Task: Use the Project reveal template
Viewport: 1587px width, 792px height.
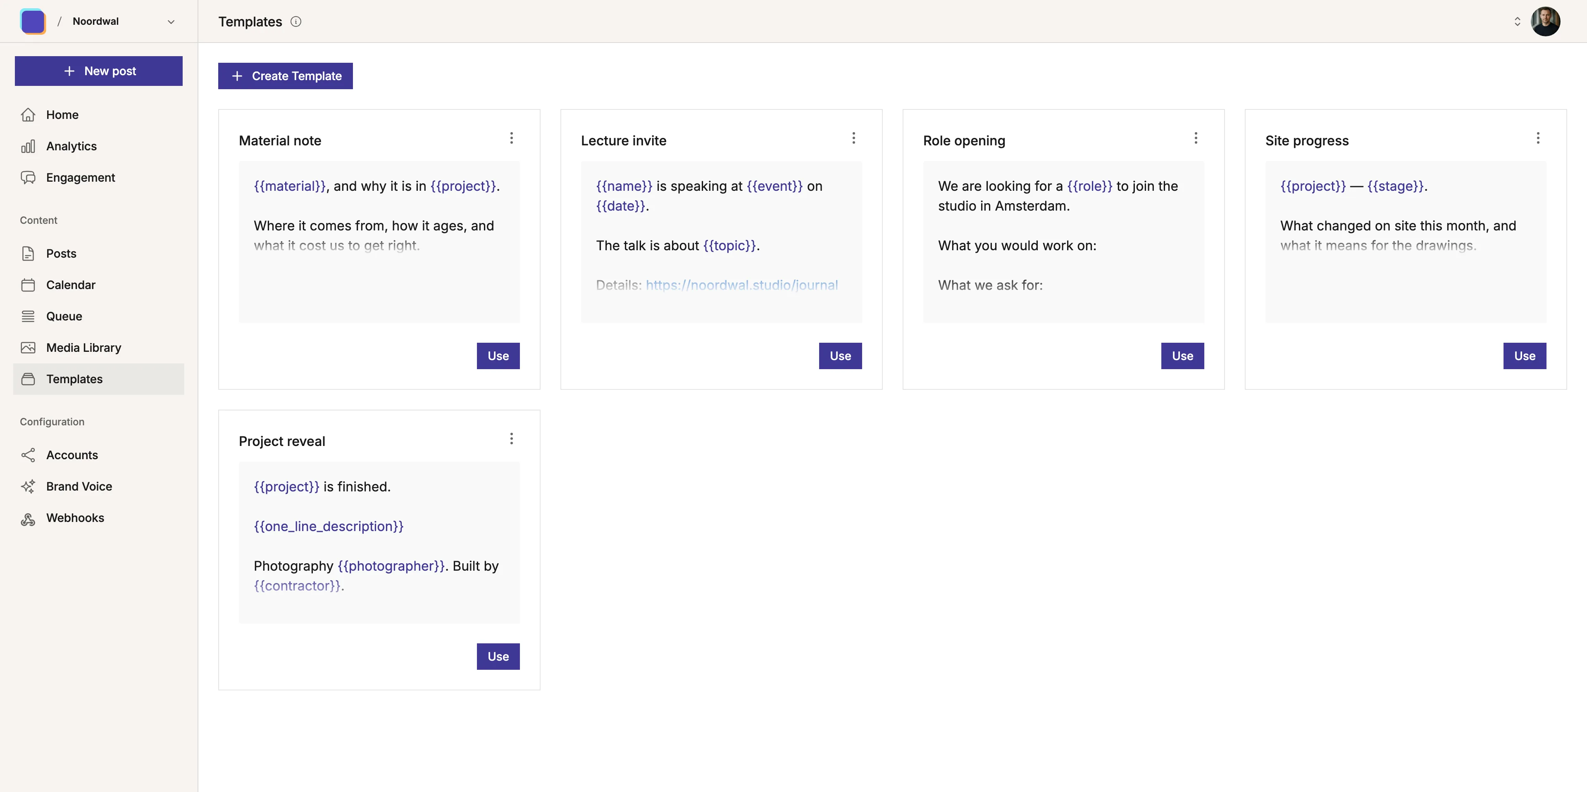Action: click(498, 657)
